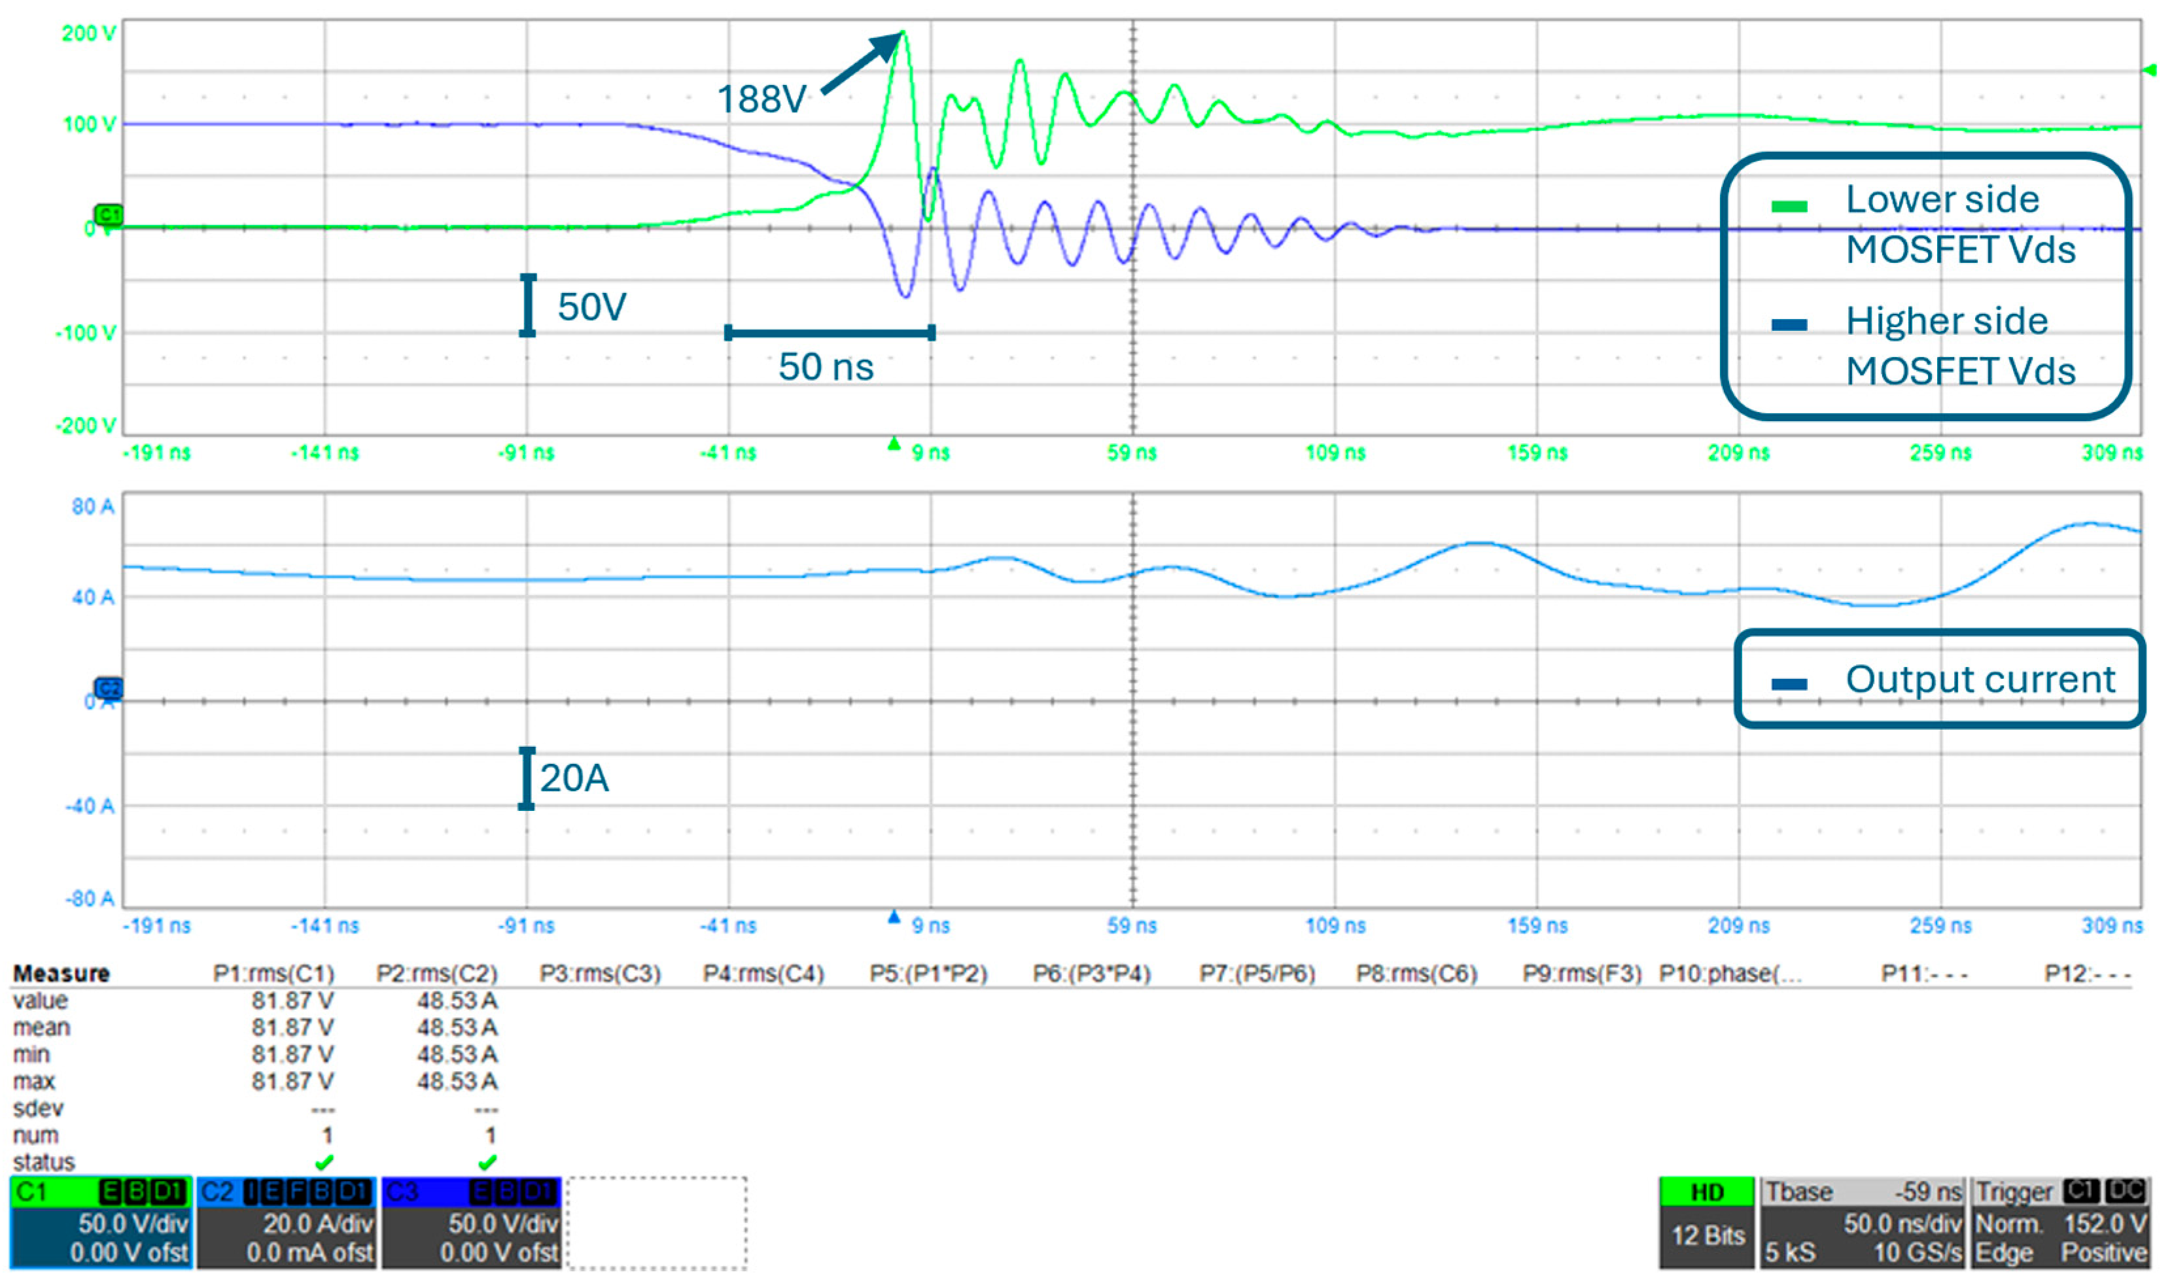Click green trigger delay marker under upper grid
Screen dimensions: 2172x1287
894,445
